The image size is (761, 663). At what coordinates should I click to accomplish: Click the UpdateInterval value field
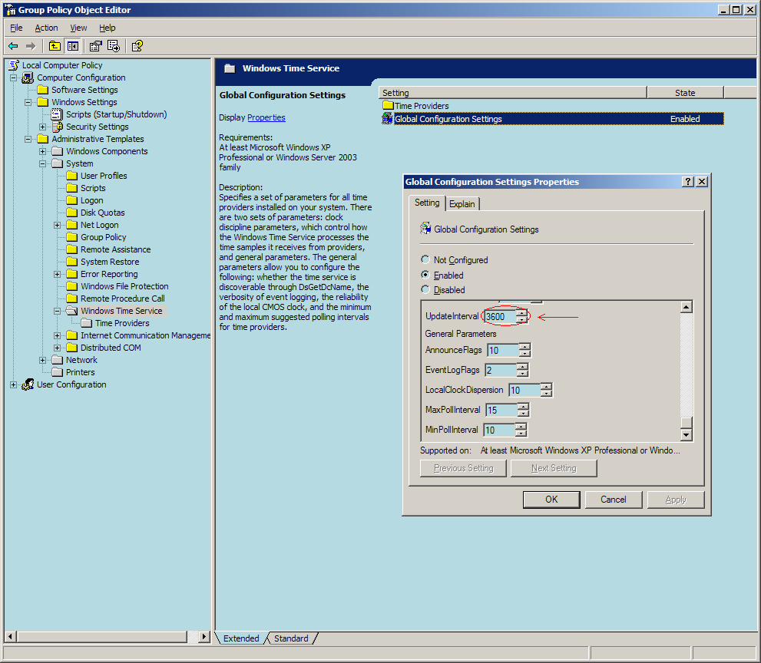point(500,317)
